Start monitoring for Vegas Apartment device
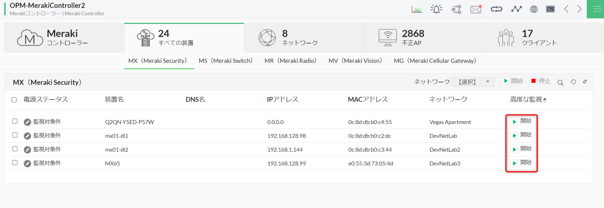The image size is (604, 208). click(522, 121)
